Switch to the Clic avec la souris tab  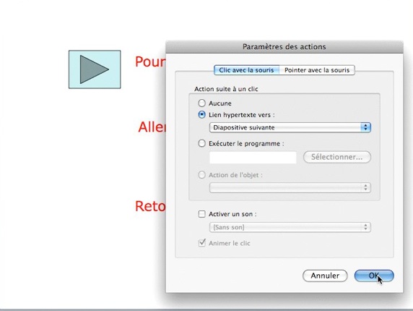tap(246, 70)
